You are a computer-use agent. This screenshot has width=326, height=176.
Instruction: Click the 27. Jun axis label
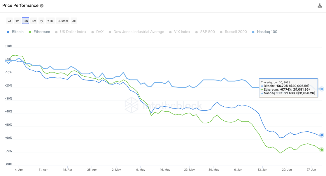pyautogui.click(x=311, y=170)
